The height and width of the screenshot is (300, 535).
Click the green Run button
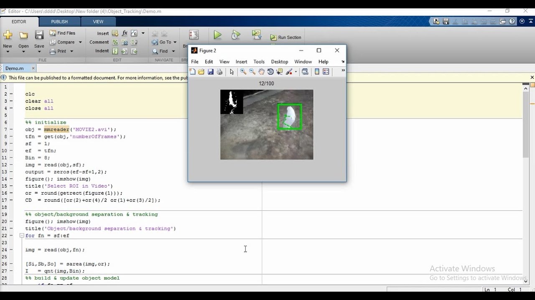217,35
